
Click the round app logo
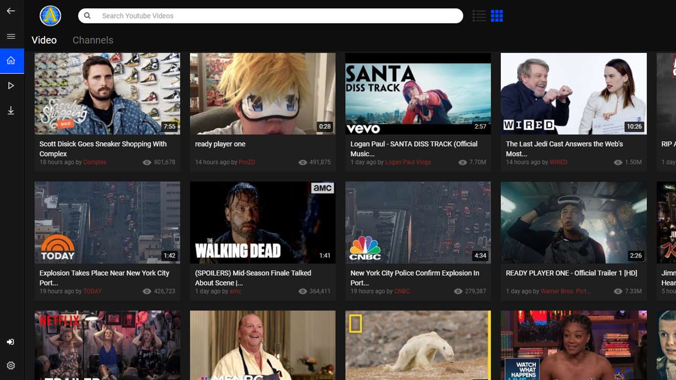50,16
